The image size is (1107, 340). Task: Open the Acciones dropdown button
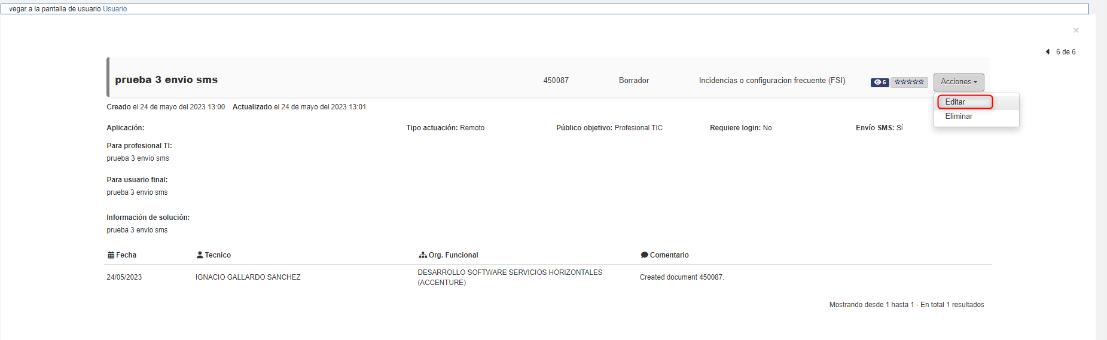(959, 82)
